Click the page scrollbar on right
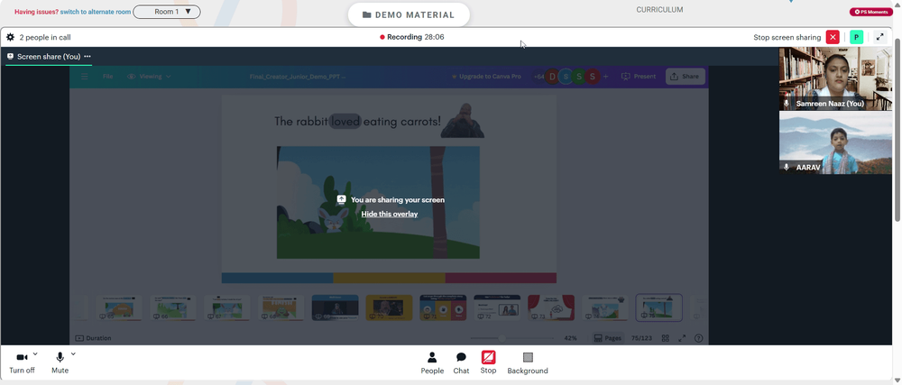 (x=897, y=129)
